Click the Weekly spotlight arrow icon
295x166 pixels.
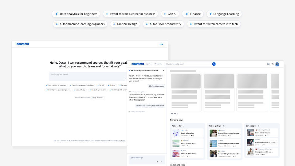(223, 126)
